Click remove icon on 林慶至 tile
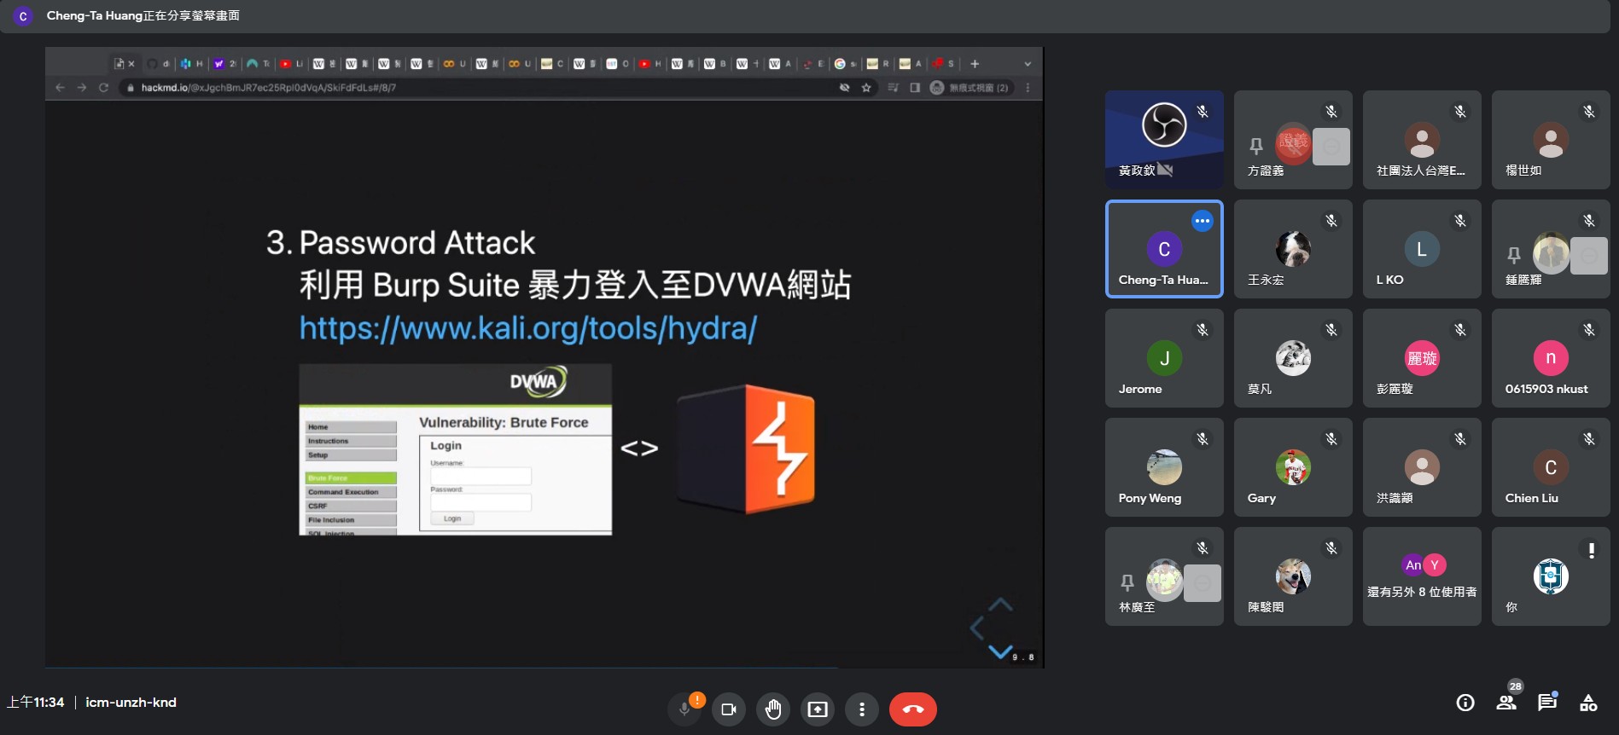This screenshot has height=735, width=1619. 1203,583
